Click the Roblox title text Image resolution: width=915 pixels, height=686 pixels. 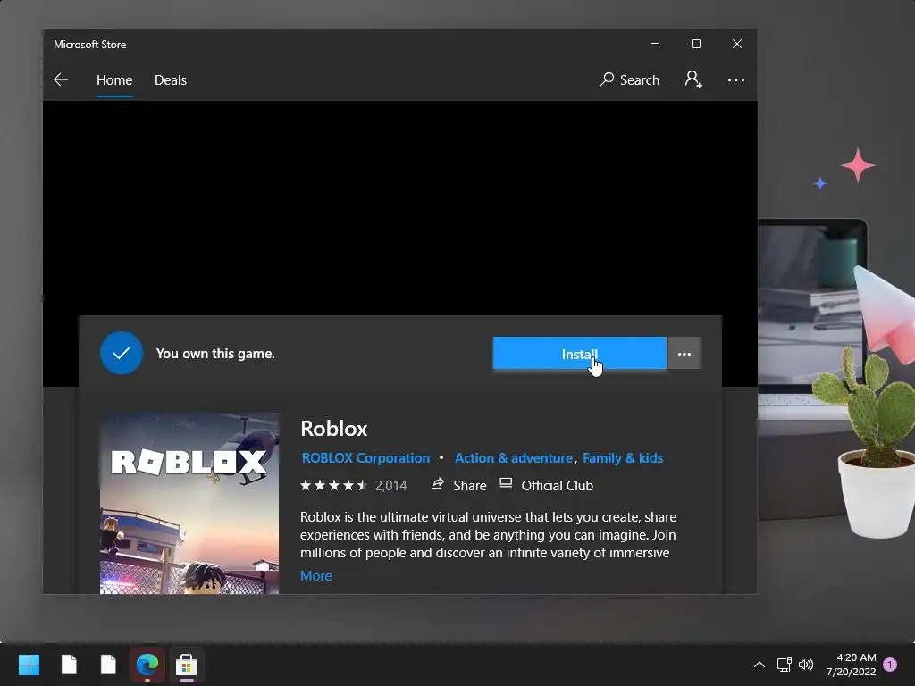click(x=334, y=429)
